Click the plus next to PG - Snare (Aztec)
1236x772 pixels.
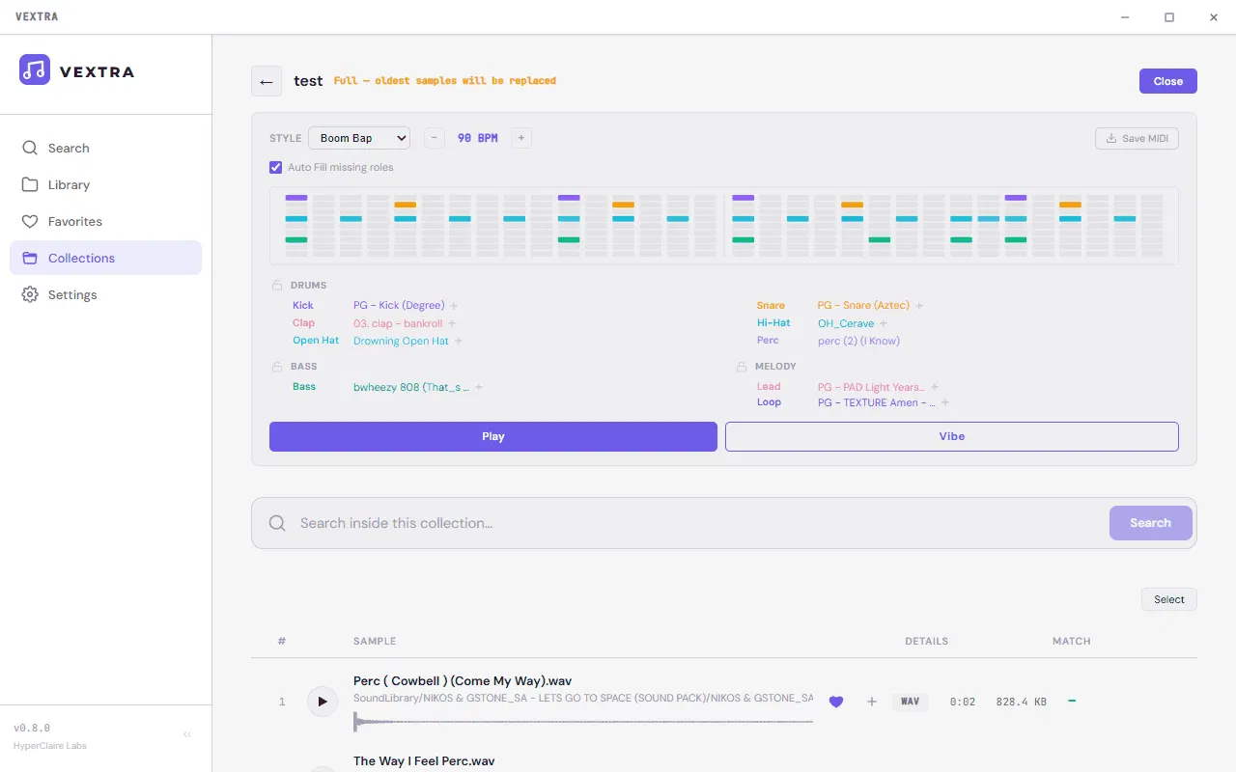point(919,306)
